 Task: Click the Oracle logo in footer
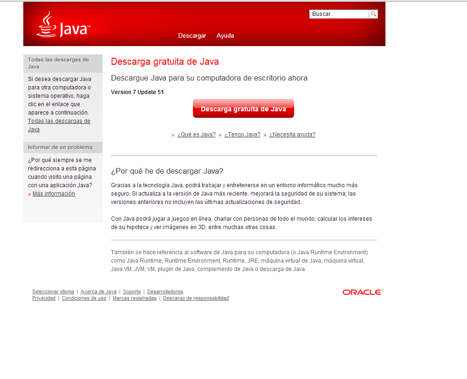(x=362, y=292)
